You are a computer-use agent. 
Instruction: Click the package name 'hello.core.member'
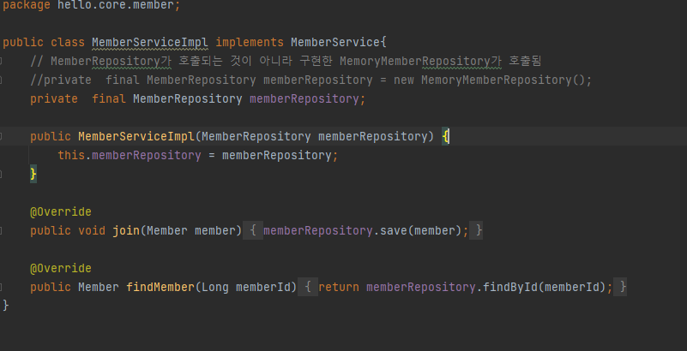[116, 5]
